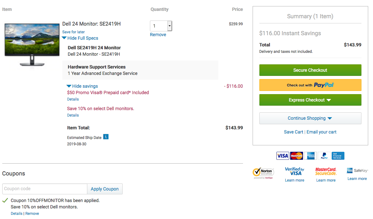Click the $259.99 price
The image size is (373, 219).
(x=236, y=24)
